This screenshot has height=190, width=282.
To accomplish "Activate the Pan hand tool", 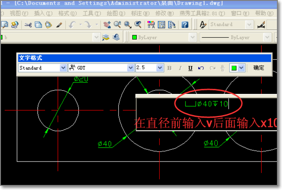I will tap(107, 25).
